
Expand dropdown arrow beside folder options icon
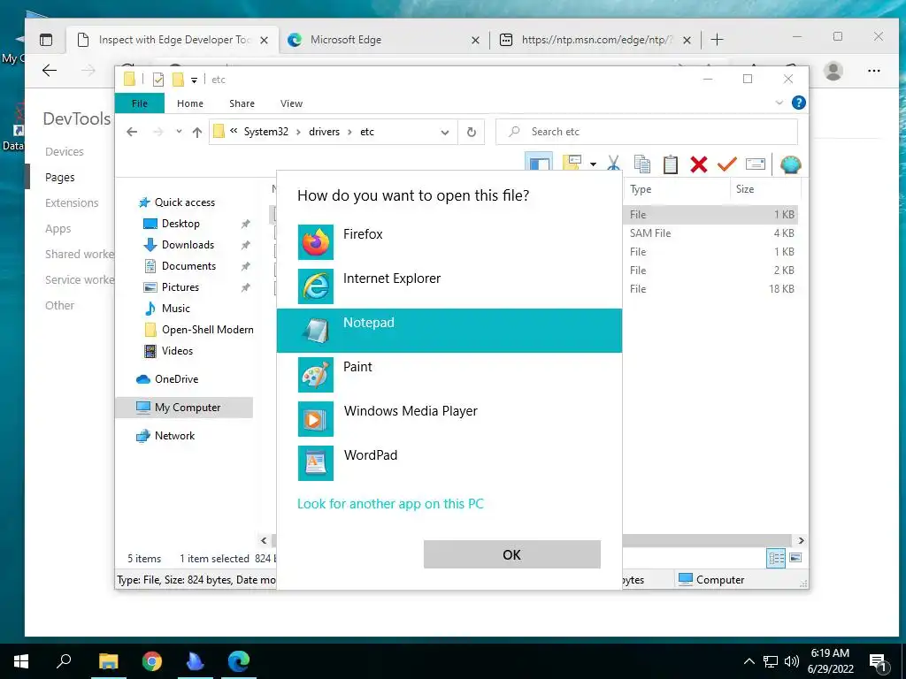pos(593,164)
